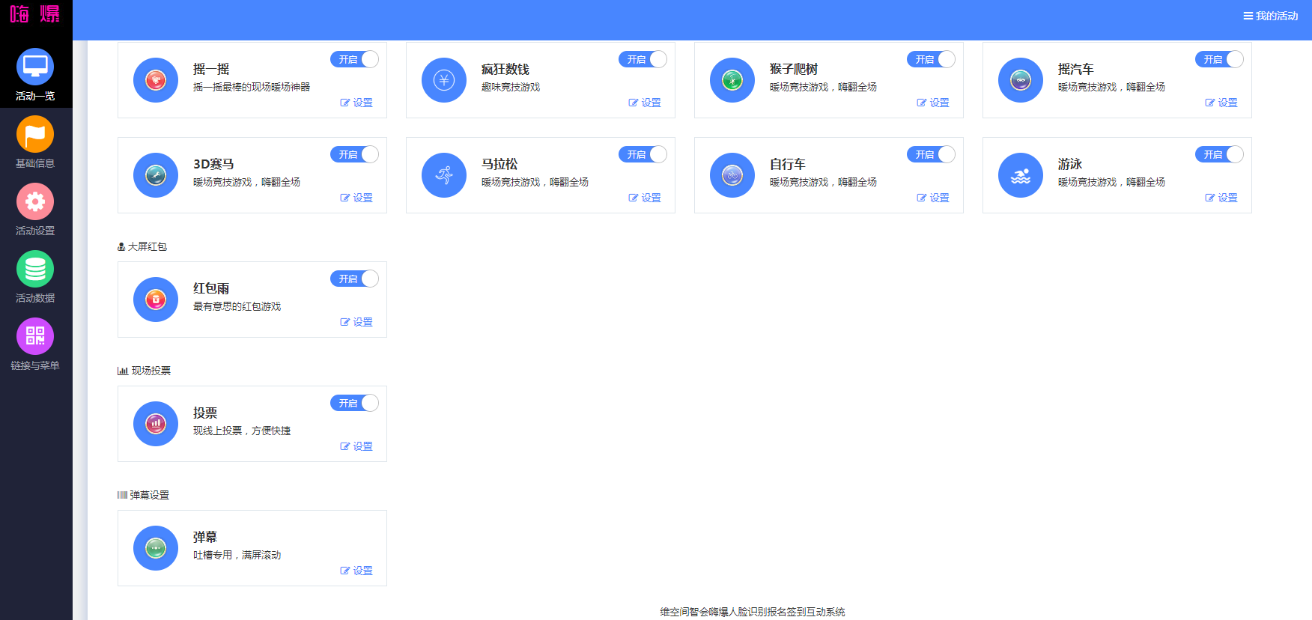Screen dimensions: 1312x620
Task: Click the 红包雨 red packet icon
Action: [156, 300]
